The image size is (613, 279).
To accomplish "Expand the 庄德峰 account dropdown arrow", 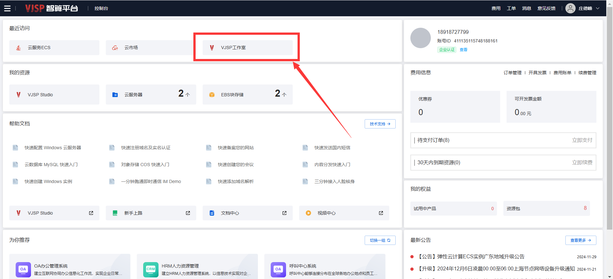I will [598, 8].
